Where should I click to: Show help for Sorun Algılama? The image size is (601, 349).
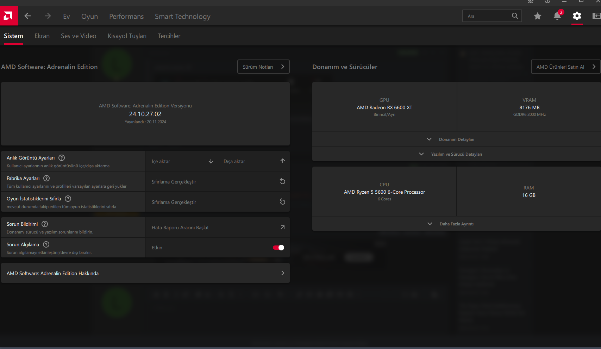point(46,244)
